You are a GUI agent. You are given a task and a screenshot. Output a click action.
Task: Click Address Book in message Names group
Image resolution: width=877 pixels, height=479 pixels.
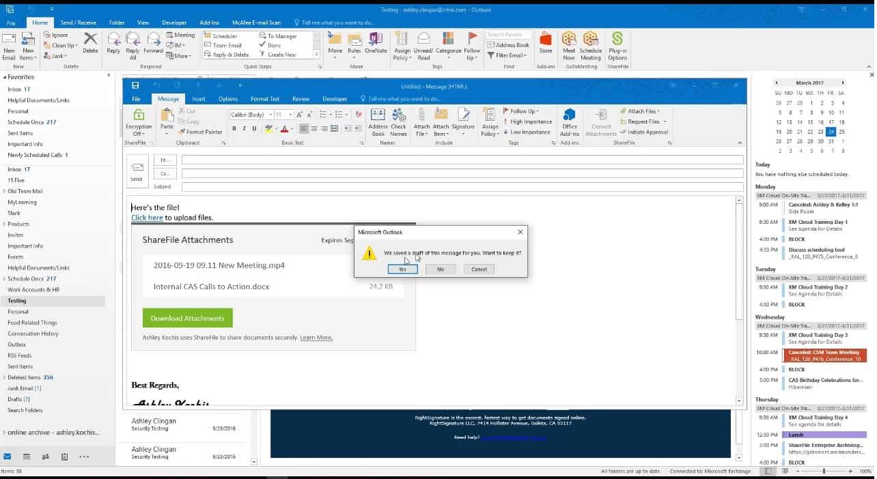pos(378,121)
